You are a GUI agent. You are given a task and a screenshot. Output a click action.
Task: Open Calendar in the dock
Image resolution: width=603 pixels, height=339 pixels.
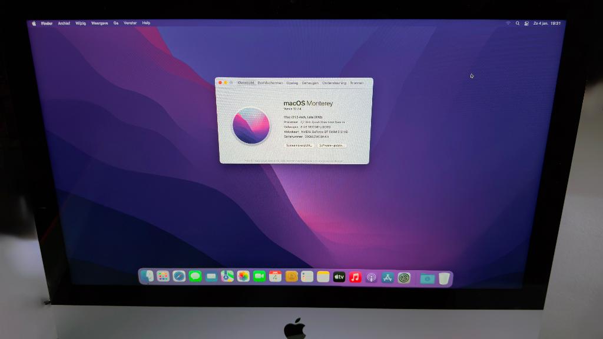pos(275,277)
